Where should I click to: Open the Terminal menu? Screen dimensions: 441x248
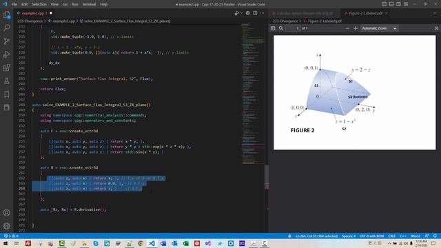tap(89, 4)
